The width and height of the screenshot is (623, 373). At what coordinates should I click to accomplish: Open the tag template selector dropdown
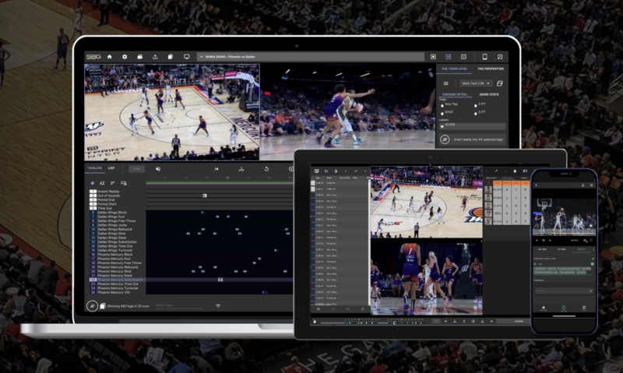(x=474, y=83)
